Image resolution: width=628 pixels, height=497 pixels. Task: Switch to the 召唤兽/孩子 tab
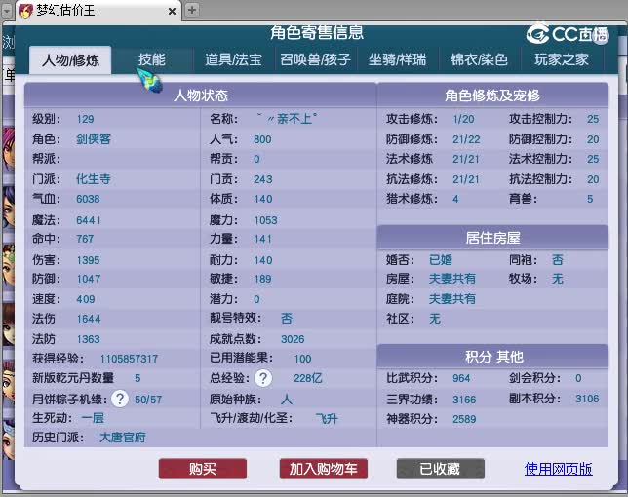(x=316, y=59)
